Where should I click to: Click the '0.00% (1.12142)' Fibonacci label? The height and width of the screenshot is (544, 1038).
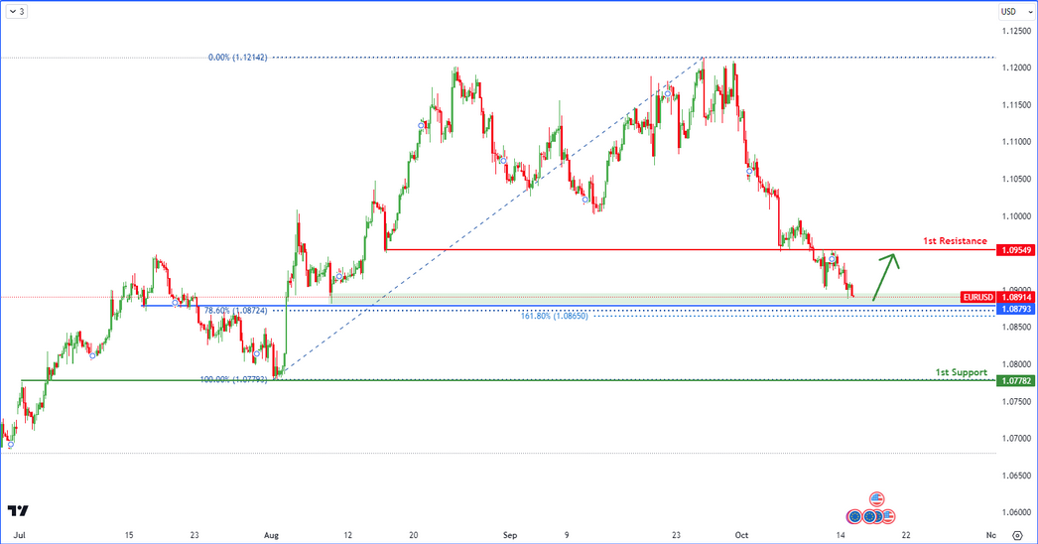click(237, 58)
